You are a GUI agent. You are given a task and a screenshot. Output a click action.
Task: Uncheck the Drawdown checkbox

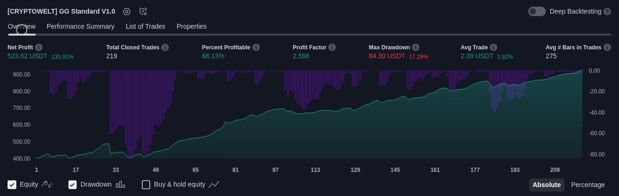point(73,185)
